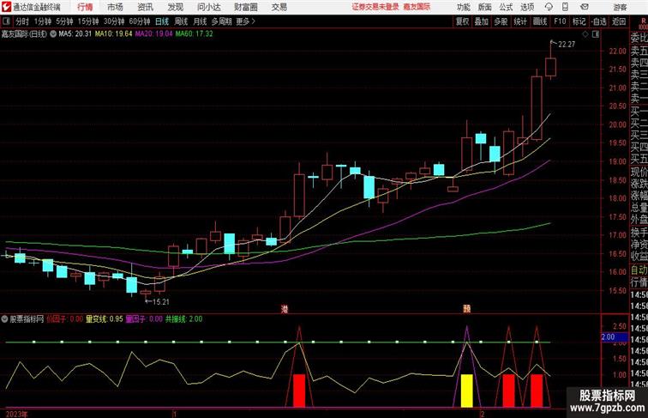Image resolution: width=648 pixels, height=418 pixels.
Task: Click the 量因子: 0.00 label
Action: (x=144, y=319)
